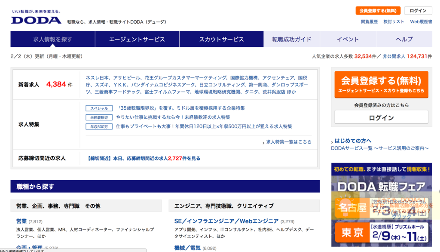Open the SE/インフラエンジニア/Webエンジニア category
Viewport: 440px width, 252px height.
[x=226, y=221]
